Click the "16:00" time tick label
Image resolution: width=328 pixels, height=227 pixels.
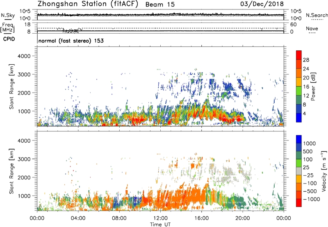pyautogui.click(x=201, y=218)
